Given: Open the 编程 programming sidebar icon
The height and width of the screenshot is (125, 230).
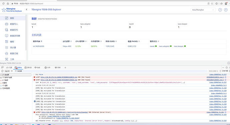Looking at the screenshot, I should 6,42.
